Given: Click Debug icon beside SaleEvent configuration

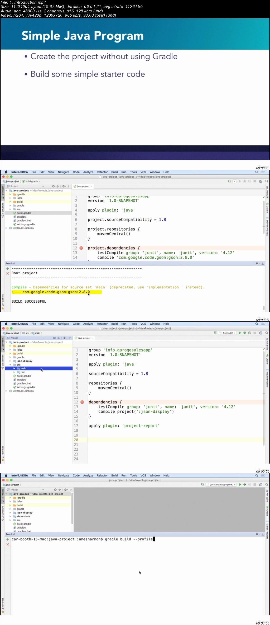Looking at the screenshot, I should 245,333.
